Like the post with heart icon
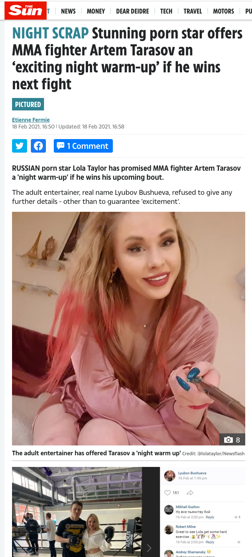This screenshot has height=557, width=252. [168, 493]
